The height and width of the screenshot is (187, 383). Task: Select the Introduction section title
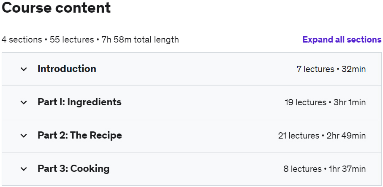point(67,69)
